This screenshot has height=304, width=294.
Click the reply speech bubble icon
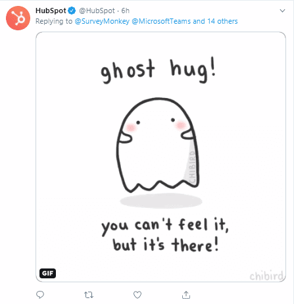click(x=40, y=295)
